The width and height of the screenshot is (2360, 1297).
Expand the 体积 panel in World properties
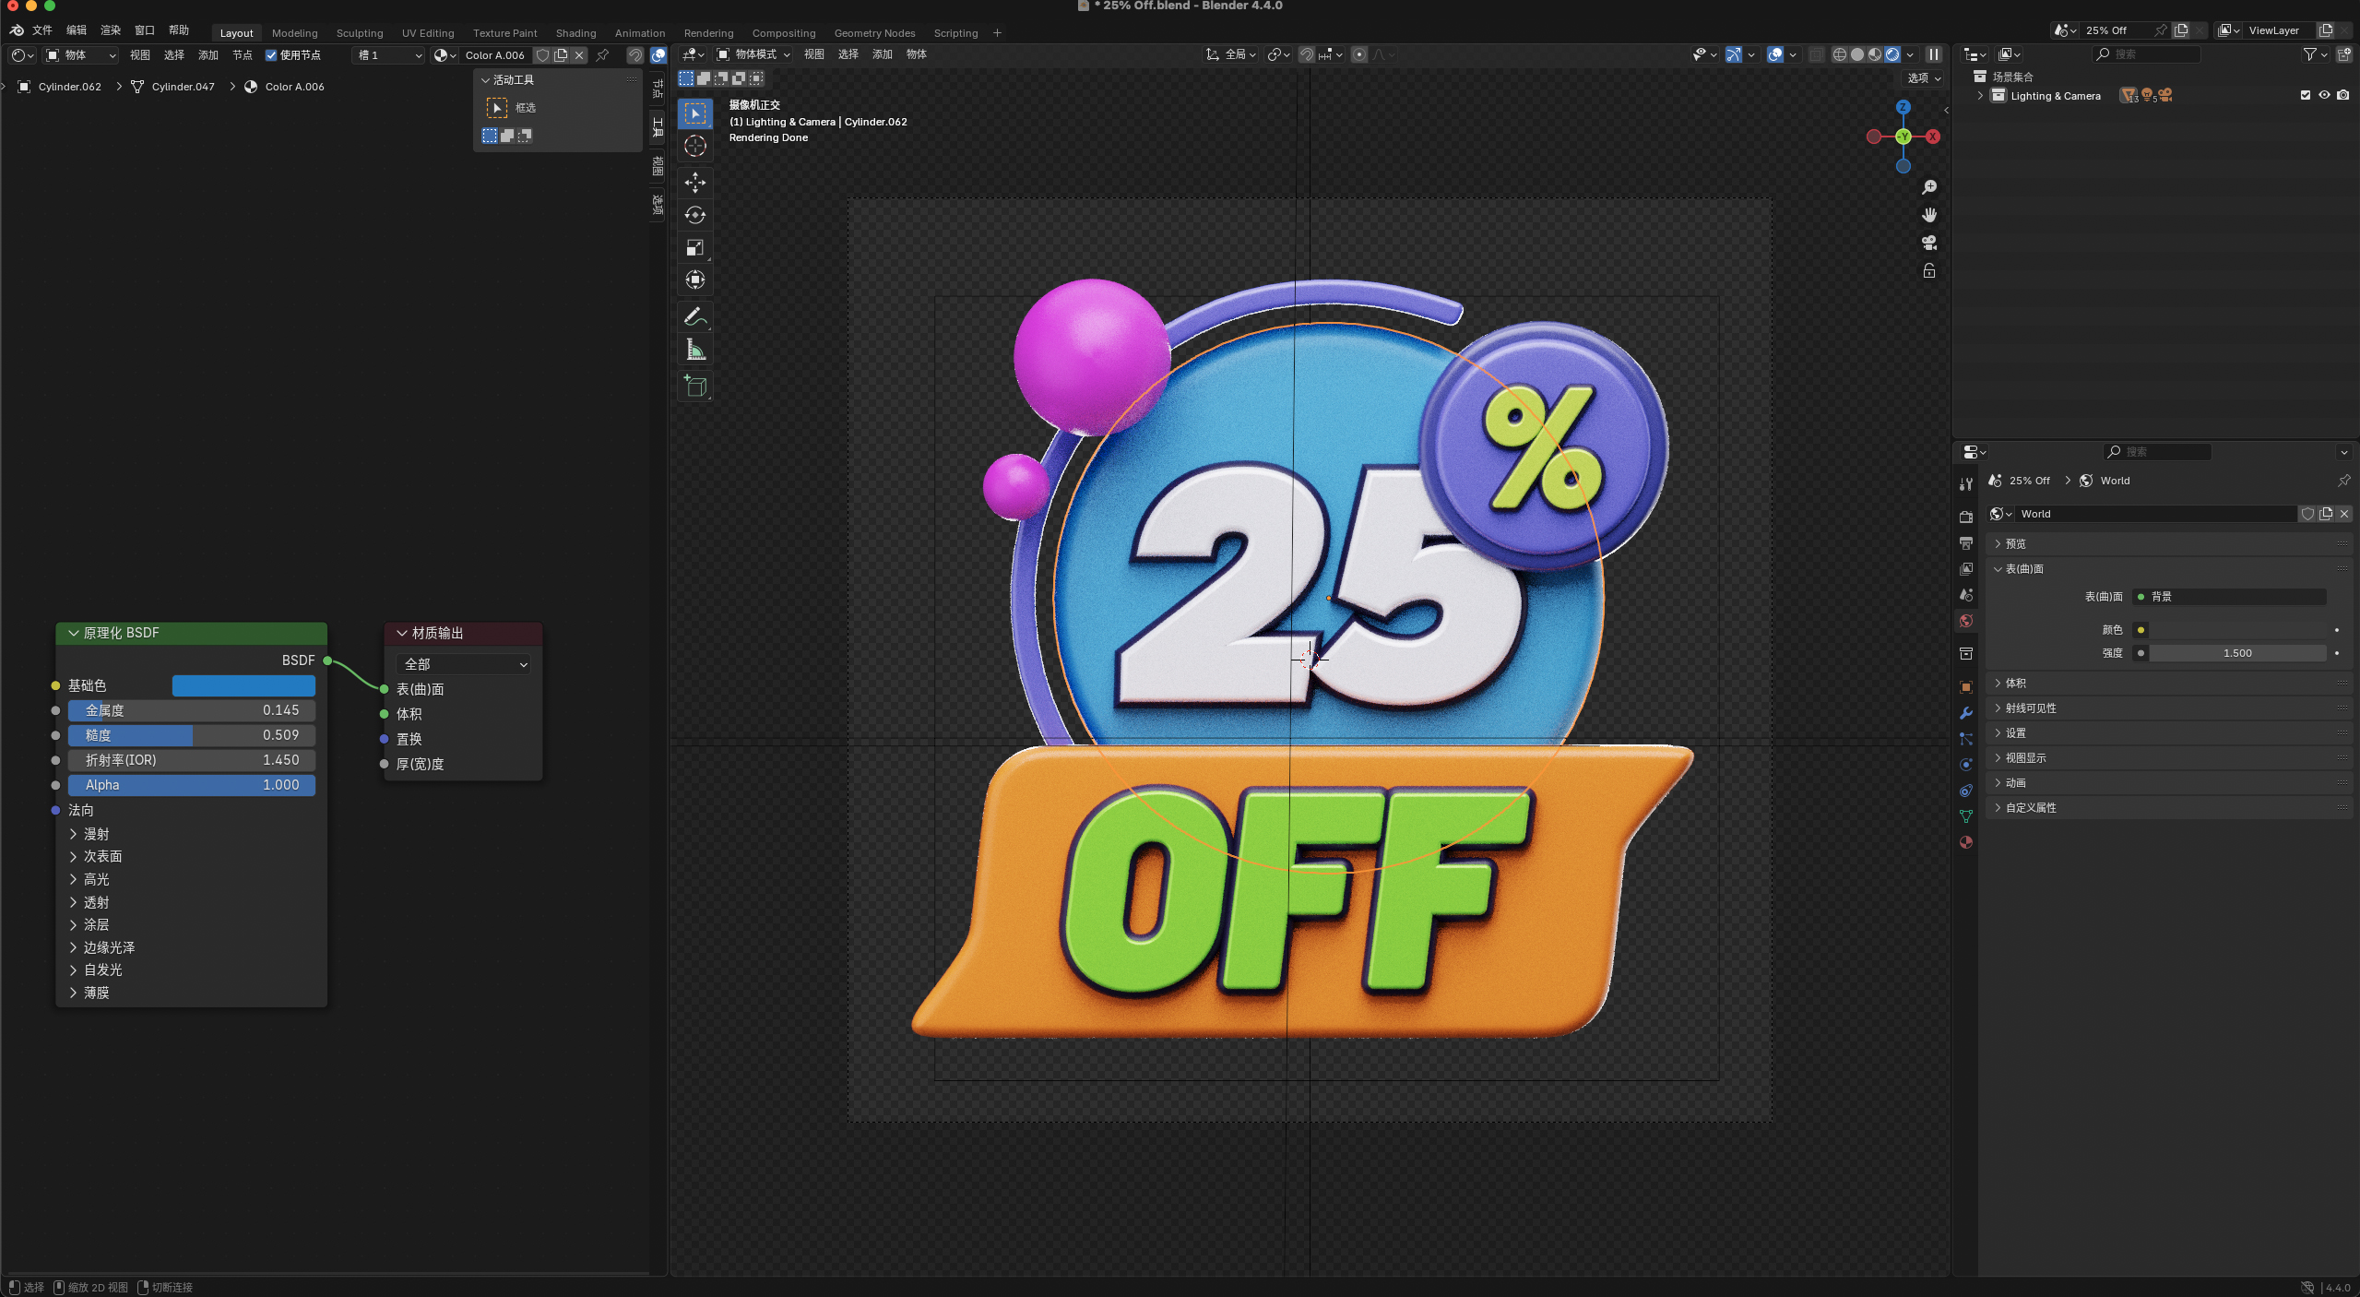tap(2015, 683)
